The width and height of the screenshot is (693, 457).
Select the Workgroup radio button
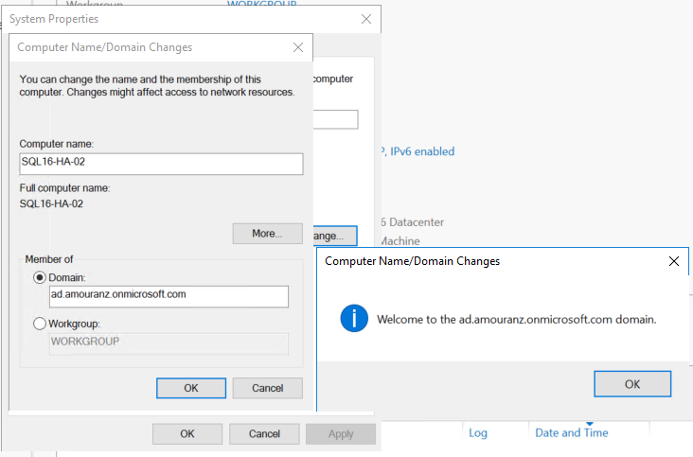pyautogui.click(x=40, y=324)
